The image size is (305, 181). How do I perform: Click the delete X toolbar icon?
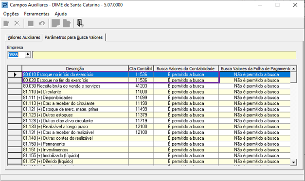coord(17,23)
